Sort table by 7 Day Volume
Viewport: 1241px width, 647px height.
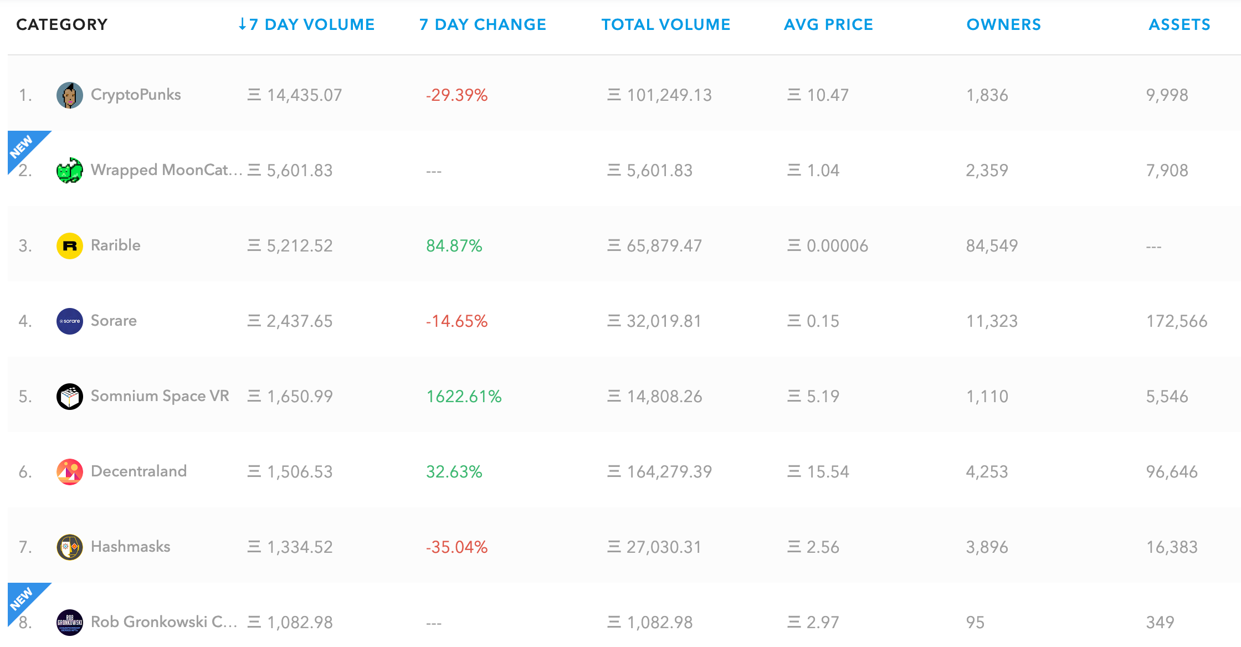pyautogui.click(x=306, y=24)
